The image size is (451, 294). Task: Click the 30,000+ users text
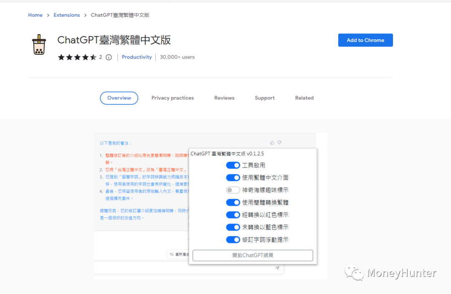click(177, 57)
